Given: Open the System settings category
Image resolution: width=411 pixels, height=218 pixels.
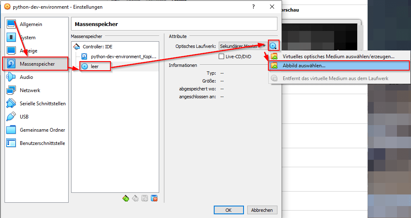Looking at the screenshot, I should (x=37, y=38).
